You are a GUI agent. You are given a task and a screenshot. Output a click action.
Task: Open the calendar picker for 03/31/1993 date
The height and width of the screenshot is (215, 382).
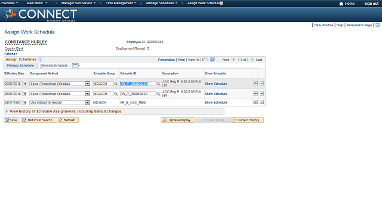(x=24, y=103)
